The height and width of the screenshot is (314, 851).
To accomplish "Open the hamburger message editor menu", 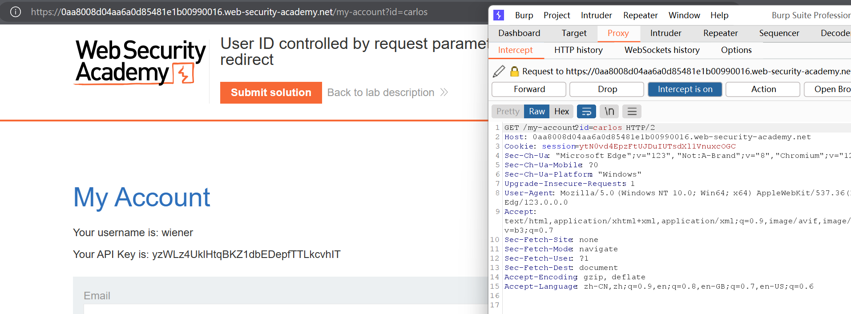I will pos(632,112).
